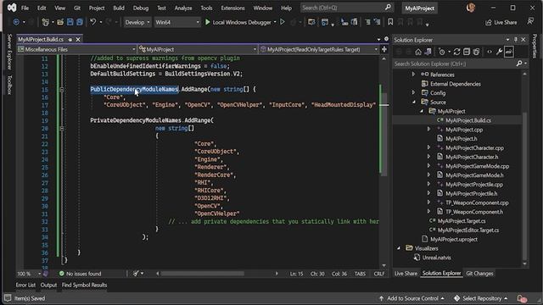This screenshot has height=305, width=543.
Task: Click the Pending Changes Filter icon
Action: coord(441,52)
